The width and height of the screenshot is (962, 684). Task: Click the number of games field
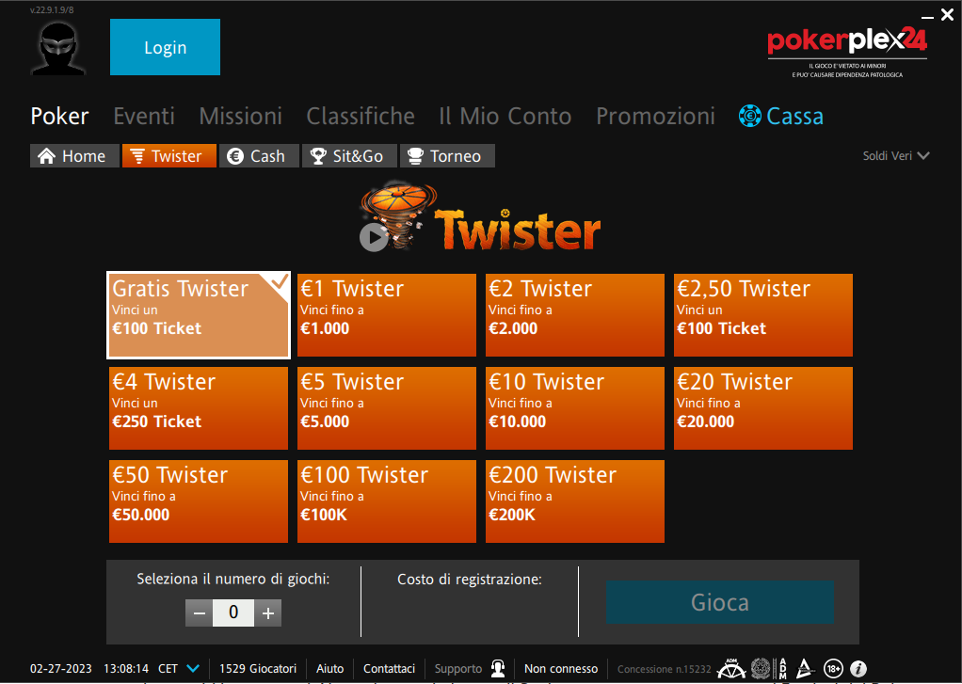[233, 612]
